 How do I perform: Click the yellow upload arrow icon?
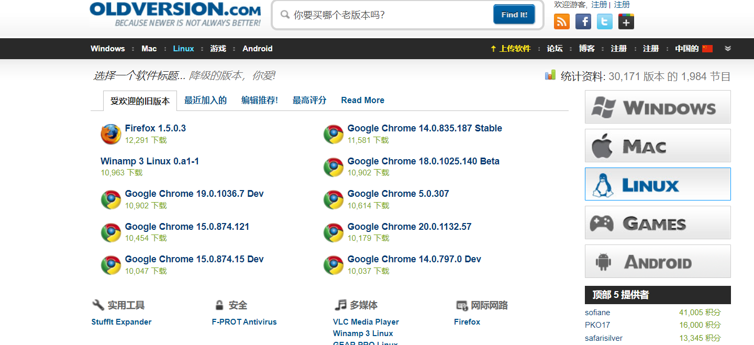pyautogui.click(x=493, y=49)
